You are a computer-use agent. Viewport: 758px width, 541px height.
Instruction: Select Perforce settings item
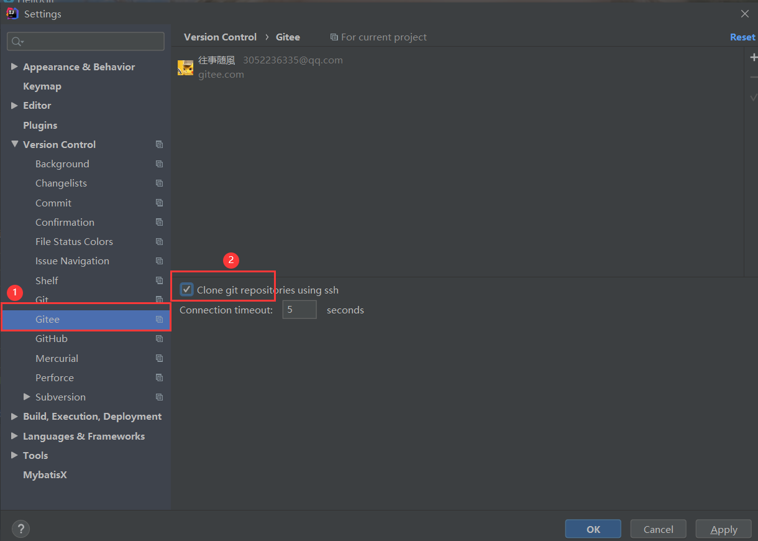point(55,378)
